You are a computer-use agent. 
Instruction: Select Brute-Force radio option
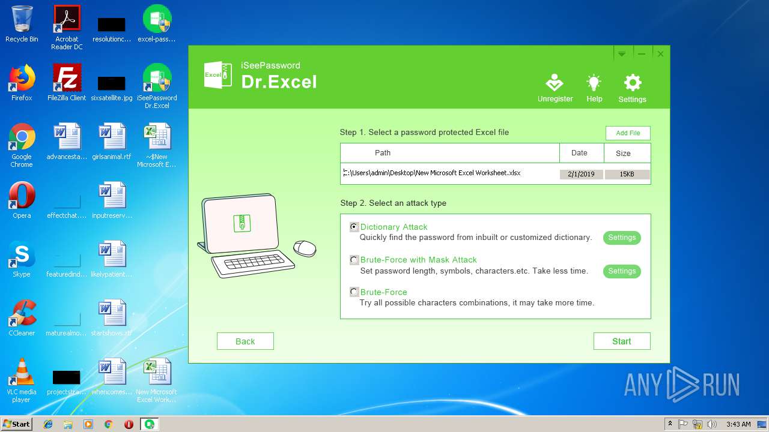354,292
